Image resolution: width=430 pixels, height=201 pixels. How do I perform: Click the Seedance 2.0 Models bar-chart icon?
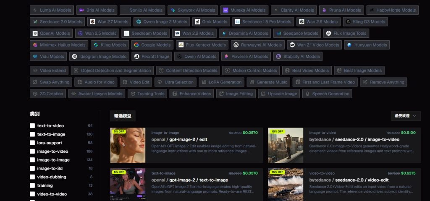(x=35, y=22)
